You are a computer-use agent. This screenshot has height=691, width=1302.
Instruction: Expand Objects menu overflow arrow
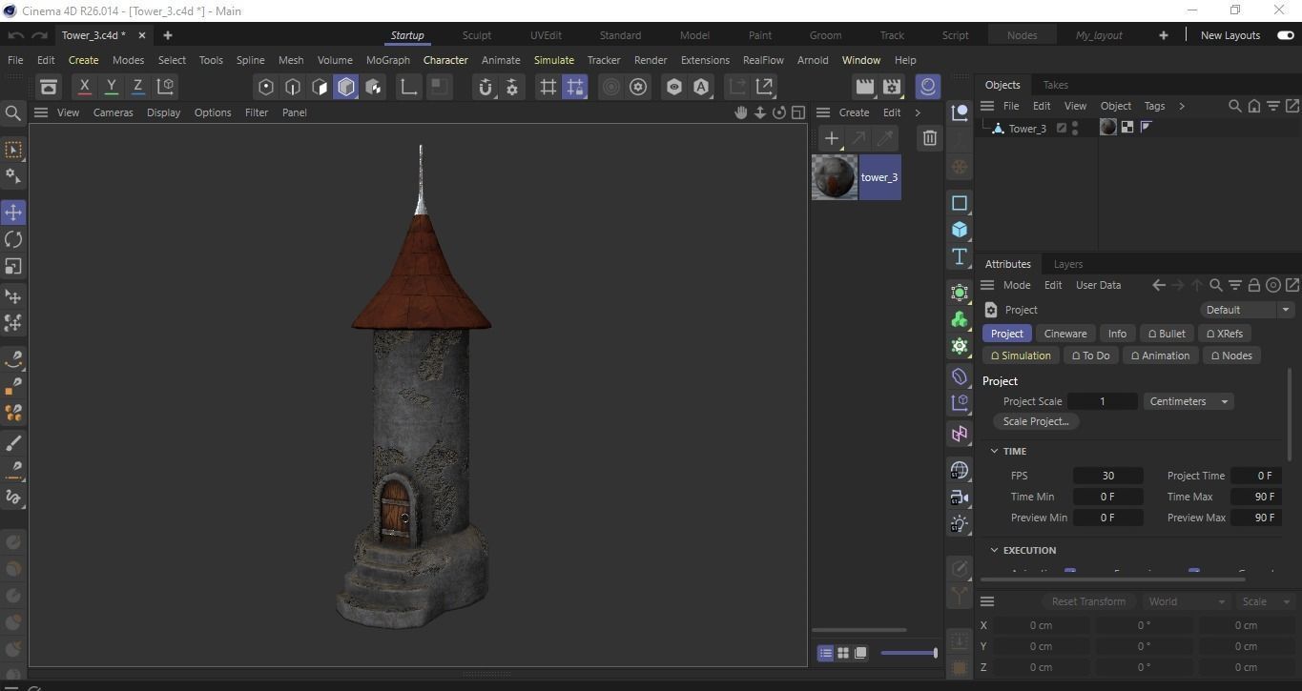(x=1182, y=106)
